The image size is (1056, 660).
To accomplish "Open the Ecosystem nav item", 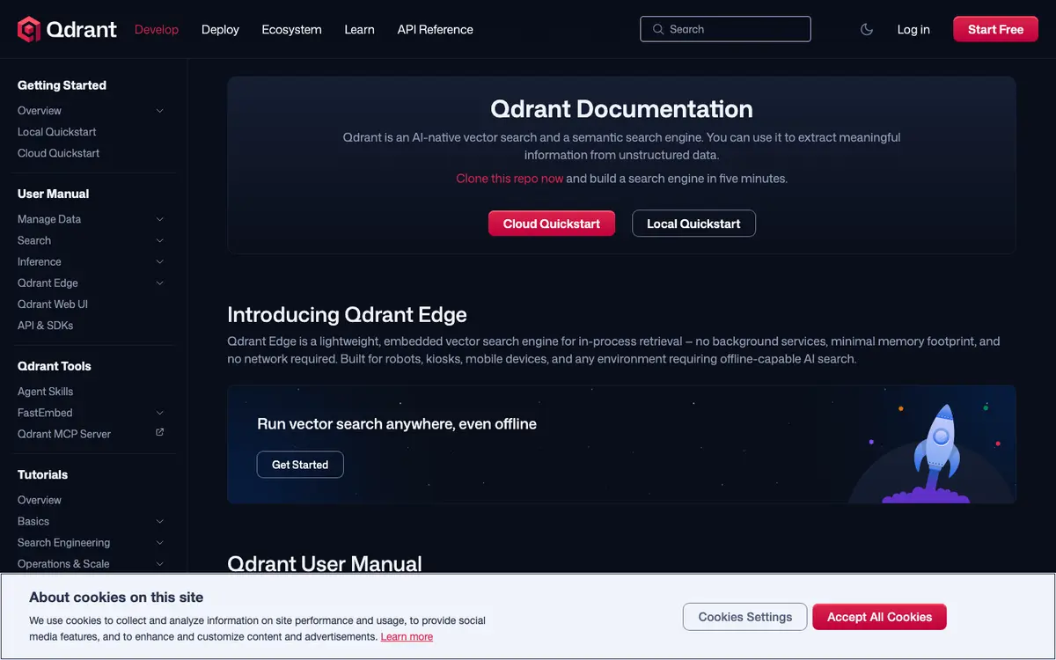I will (291, 29).
